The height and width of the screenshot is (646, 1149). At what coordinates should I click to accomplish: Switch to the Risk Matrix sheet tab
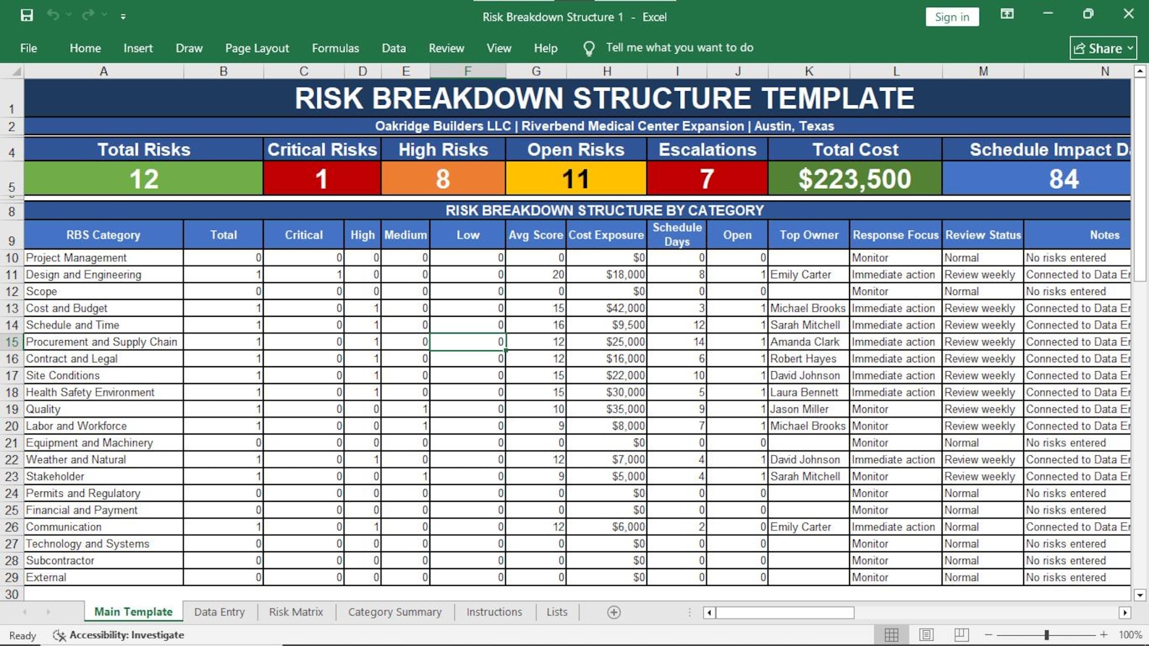point(296,612)
